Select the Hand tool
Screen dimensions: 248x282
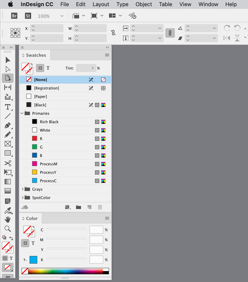coord(8,219)
